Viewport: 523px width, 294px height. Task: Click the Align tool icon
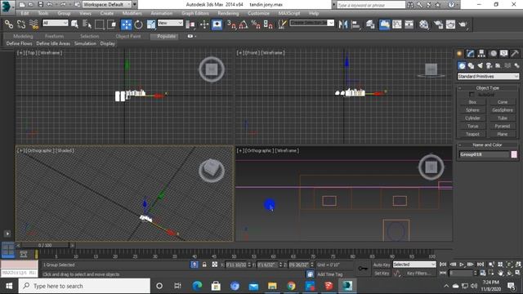point(356,24)
